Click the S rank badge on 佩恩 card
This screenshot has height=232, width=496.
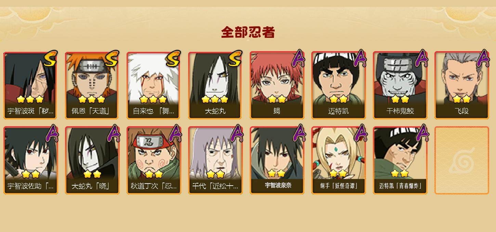point(112,58)
